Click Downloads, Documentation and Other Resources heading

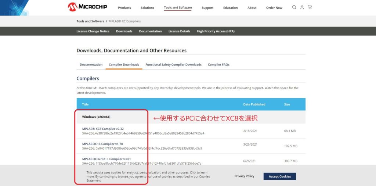click(x=131, y=51)
